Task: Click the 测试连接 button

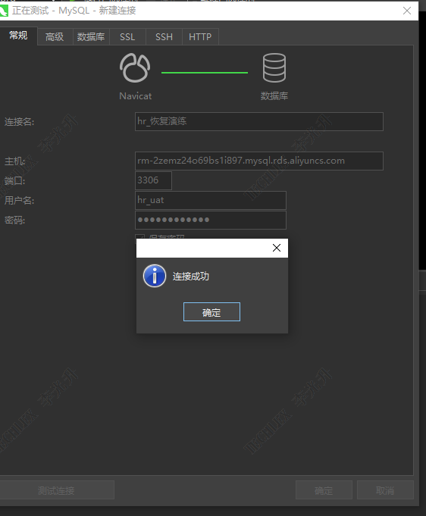Action: (56, 490)
